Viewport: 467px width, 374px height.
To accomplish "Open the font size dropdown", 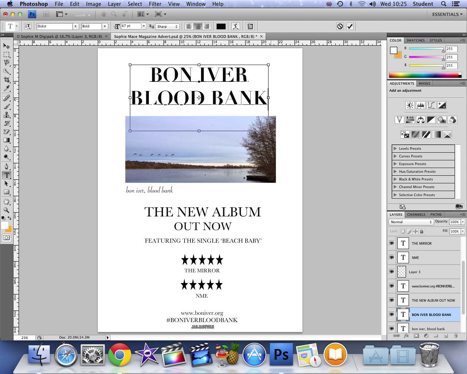I will coord(144,26).
